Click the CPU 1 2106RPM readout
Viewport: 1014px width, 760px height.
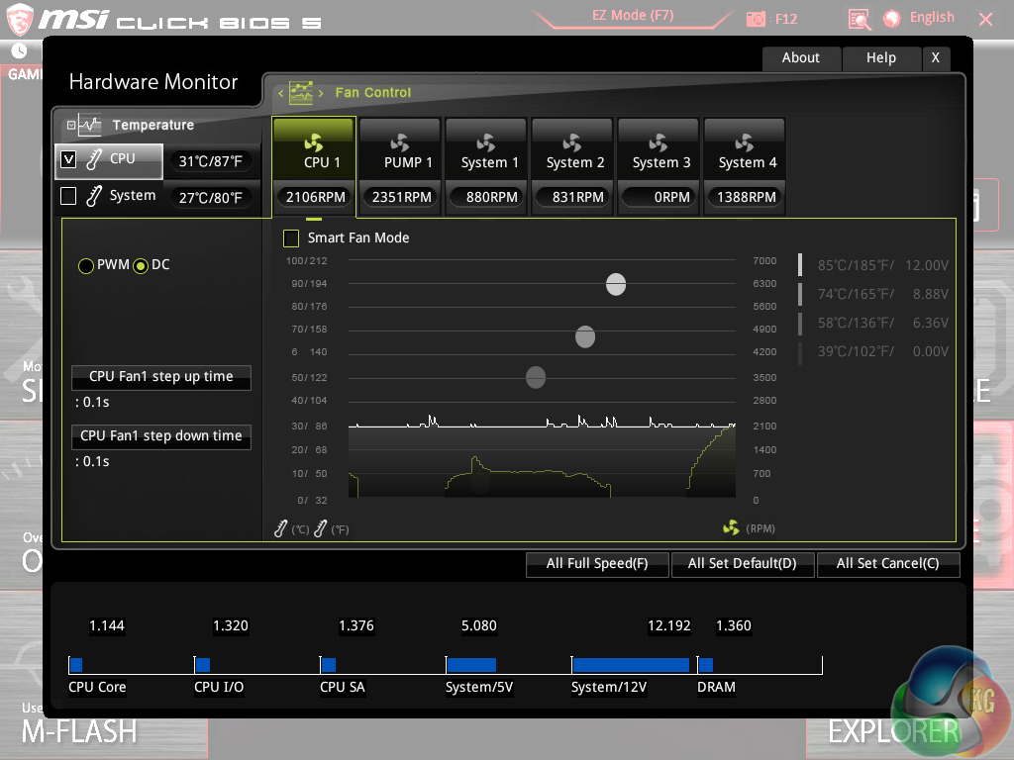coord(314,197)
